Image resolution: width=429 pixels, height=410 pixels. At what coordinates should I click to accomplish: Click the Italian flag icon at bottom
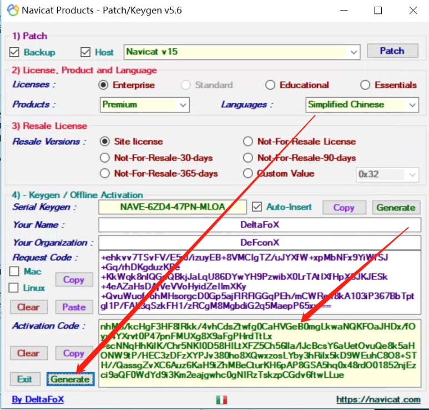[x=221, y=399]
